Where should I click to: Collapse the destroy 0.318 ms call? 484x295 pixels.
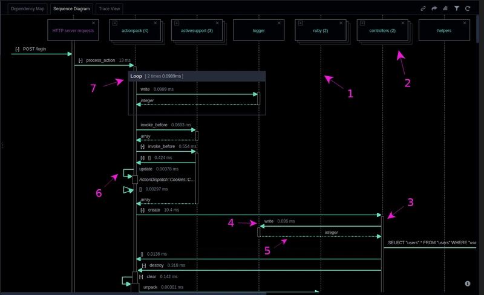tap(144, 265)
